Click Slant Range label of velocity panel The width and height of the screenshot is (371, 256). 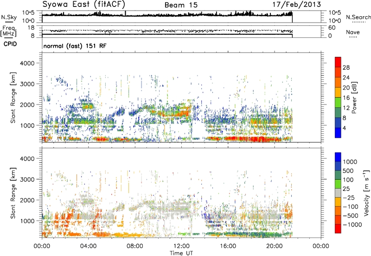coord(13,193)
